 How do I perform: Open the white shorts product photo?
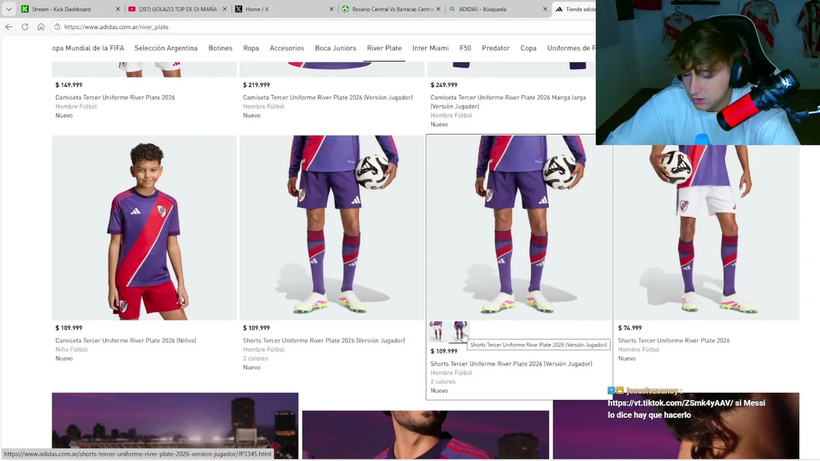[x=707, y=232]
